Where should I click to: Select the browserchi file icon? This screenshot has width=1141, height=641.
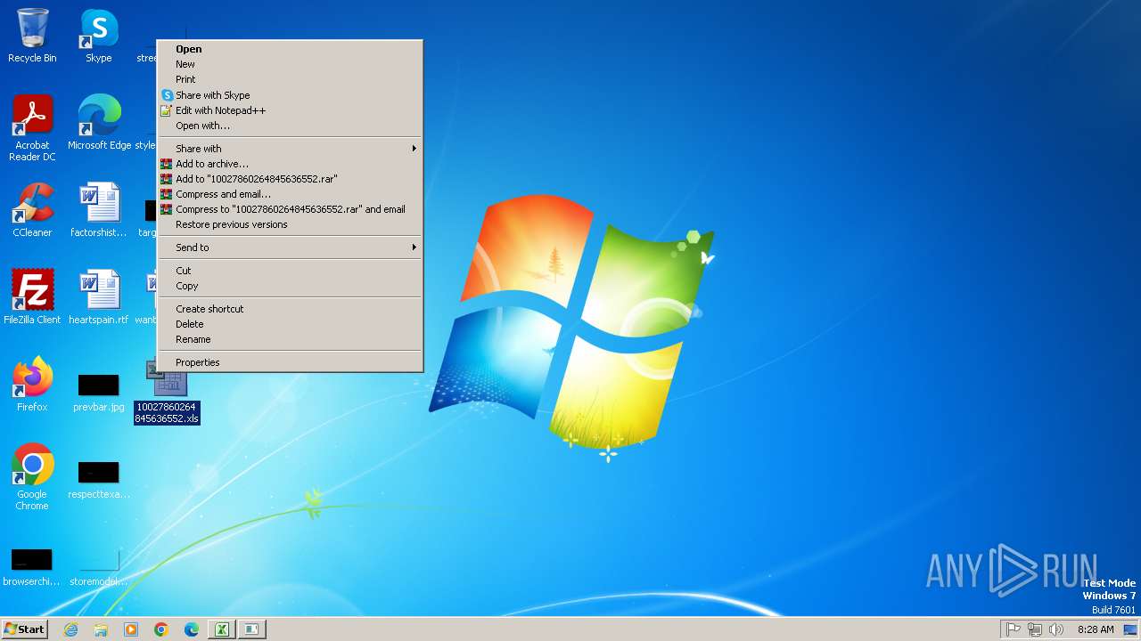pos(32,566)
